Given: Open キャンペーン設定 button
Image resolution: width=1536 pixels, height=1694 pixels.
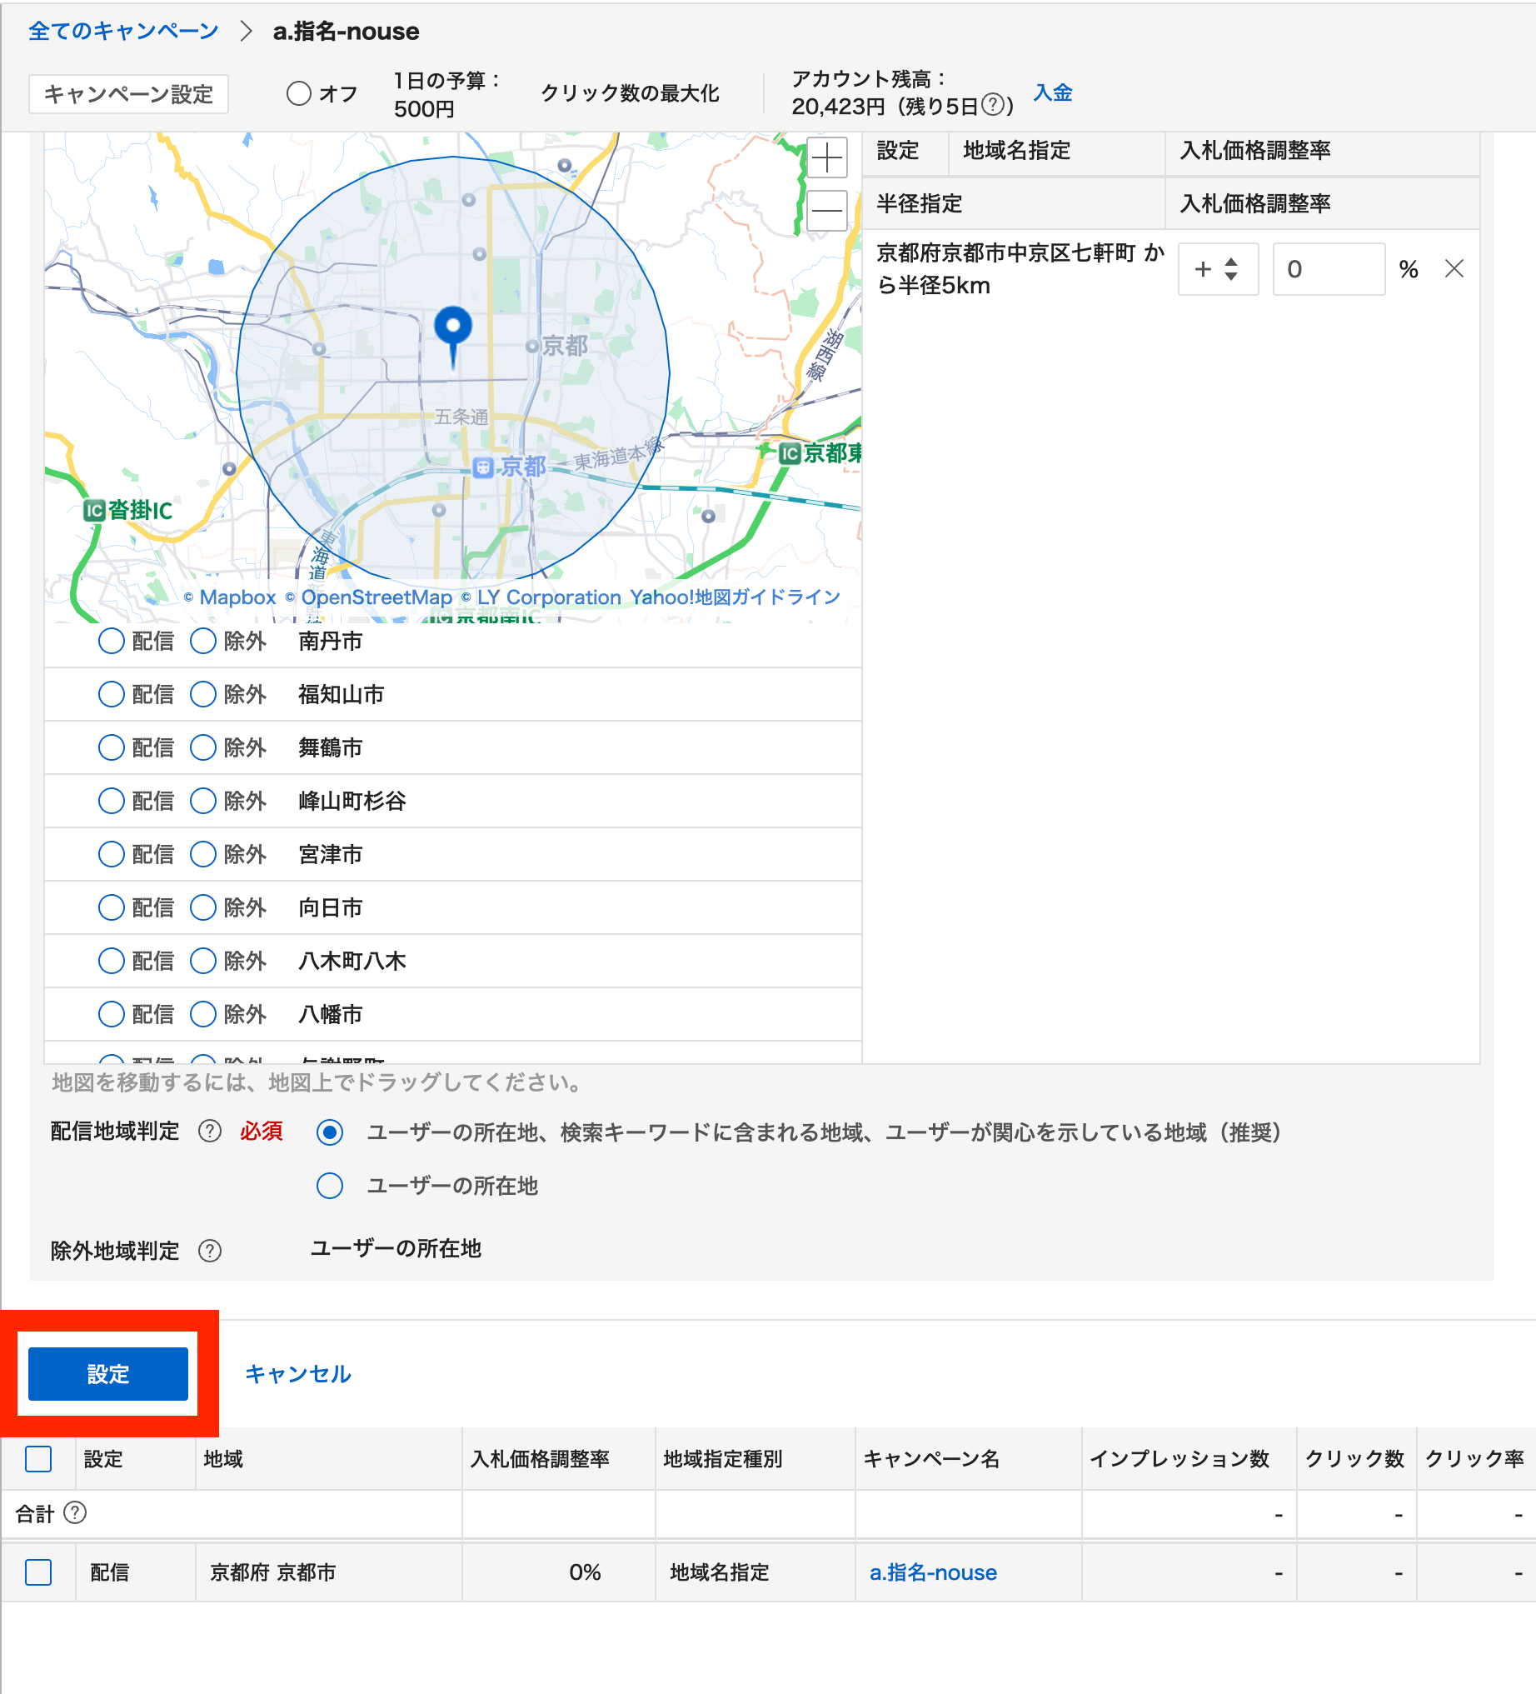Looking at the screenshot, I should pyautogui.click(x=128, y=93).
